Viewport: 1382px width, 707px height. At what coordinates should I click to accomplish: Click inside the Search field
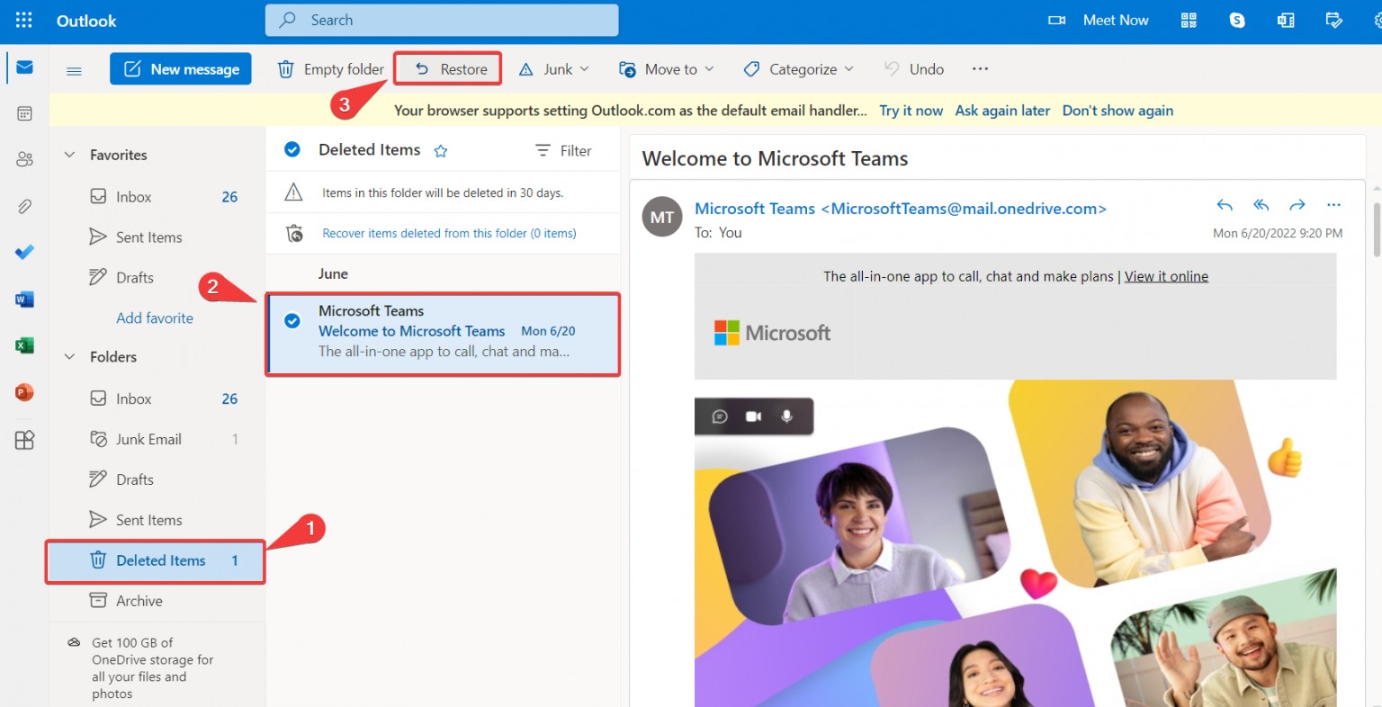[x=441, y=20]
